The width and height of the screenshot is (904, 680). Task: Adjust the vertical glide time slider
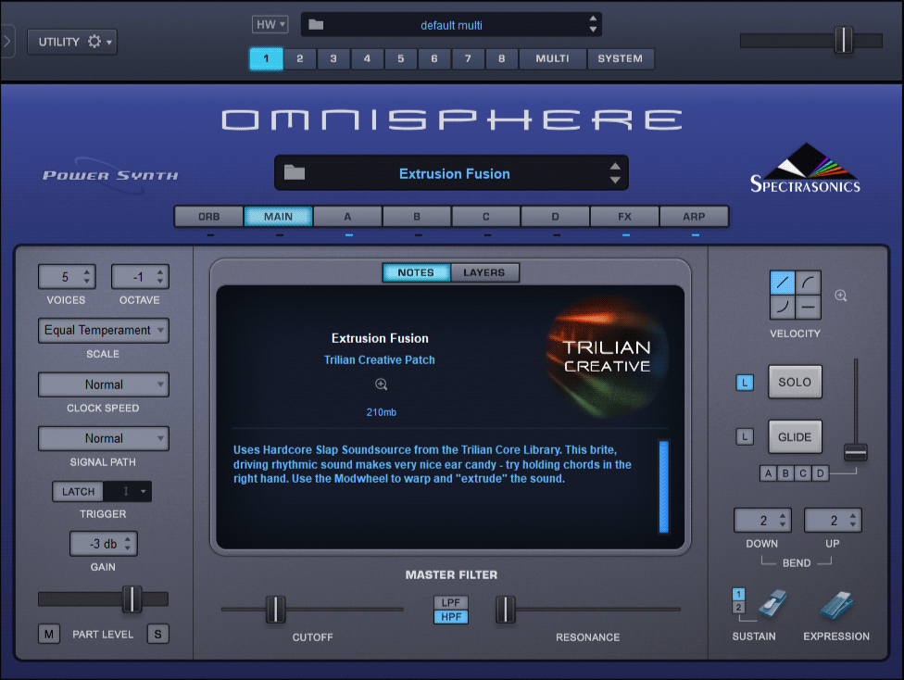[x=856, y=452]
